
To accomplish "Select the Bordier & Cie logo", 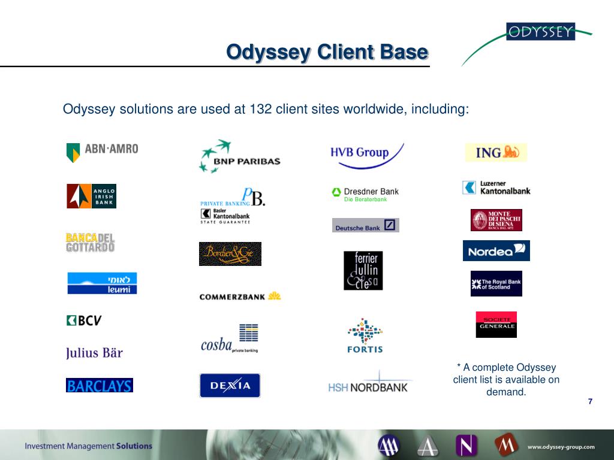I will coord(230,254).
